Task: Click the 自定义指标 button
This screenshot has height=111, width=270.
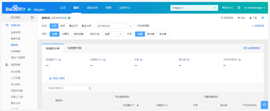Action: pyautogui.click(x=57, y=78)
